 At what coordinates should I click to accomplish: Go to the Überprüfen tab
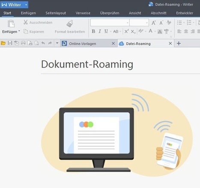(110, 13)
